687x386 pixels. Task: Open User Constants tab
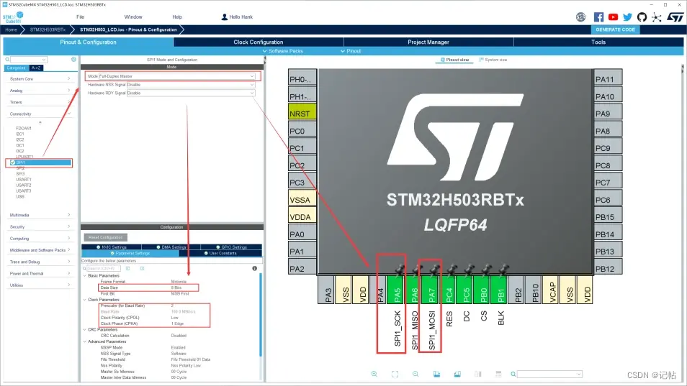coord(220,253)
